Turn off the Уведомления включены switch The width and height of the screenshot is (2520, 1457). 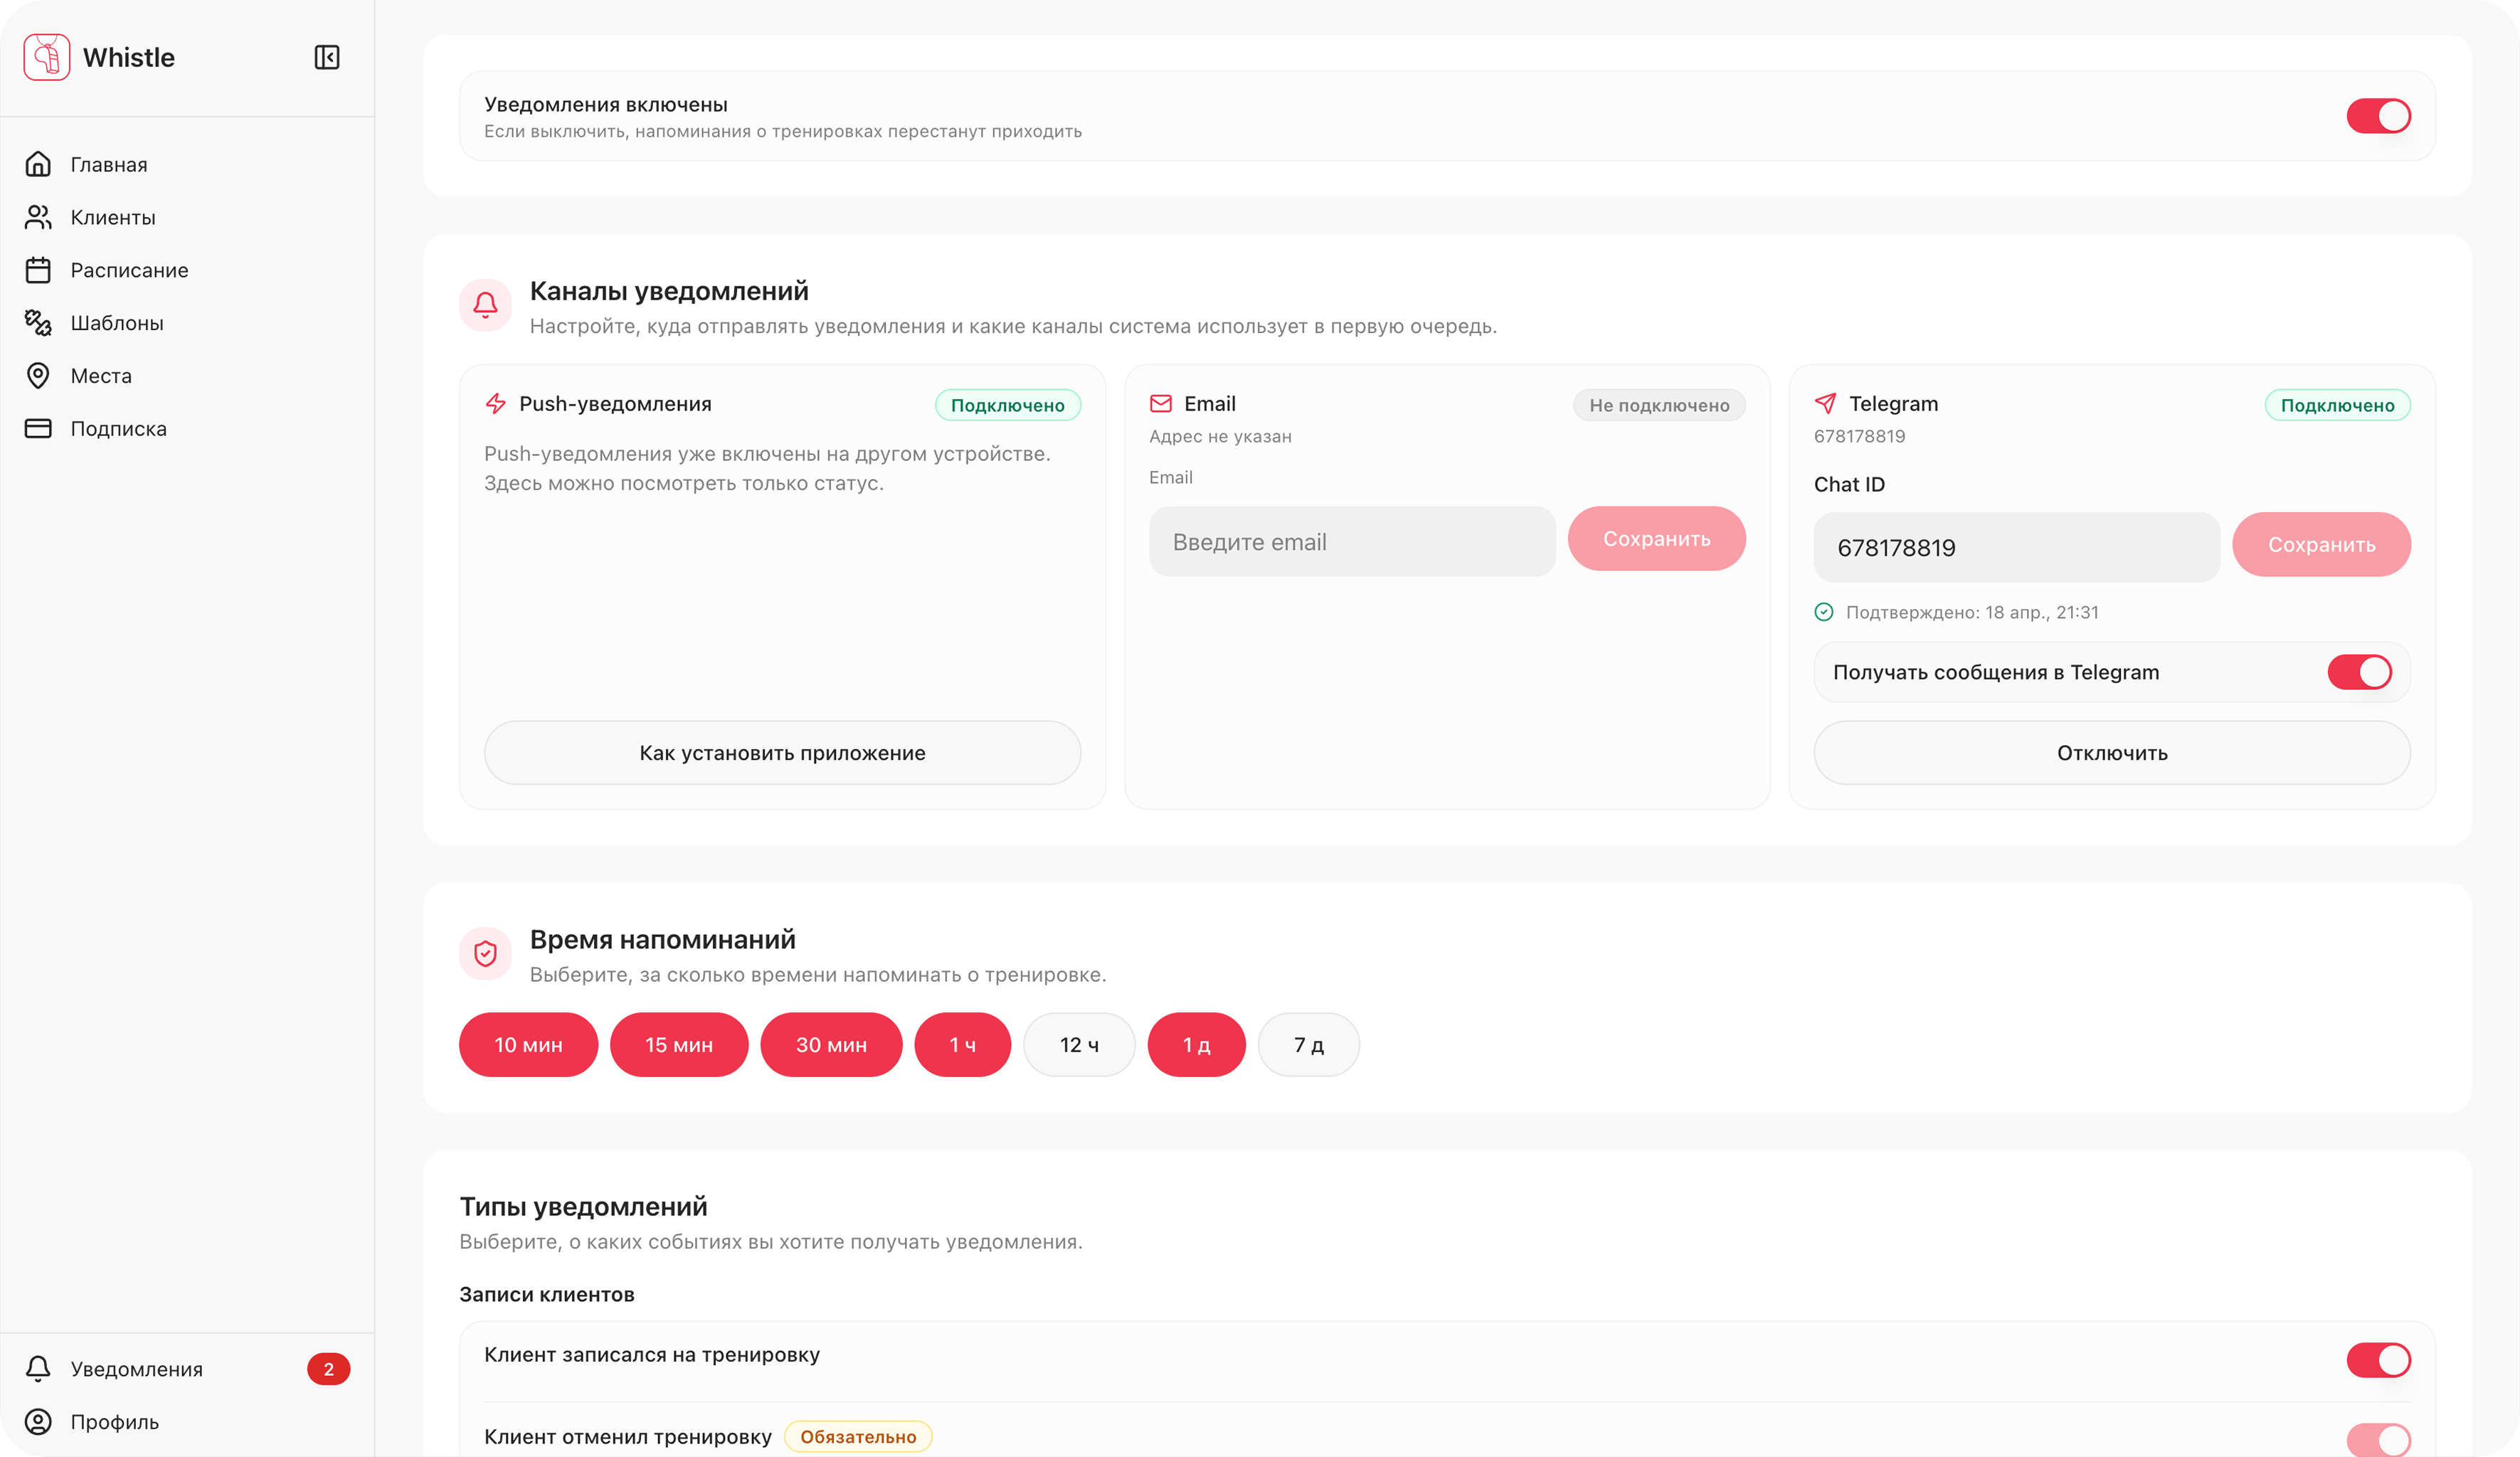(x=2378, y=116)
